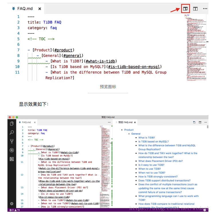Screen dimensions: 213x214
Task: Open 'What is TiDB?' link in preview
Action: (x=147, y=138)
